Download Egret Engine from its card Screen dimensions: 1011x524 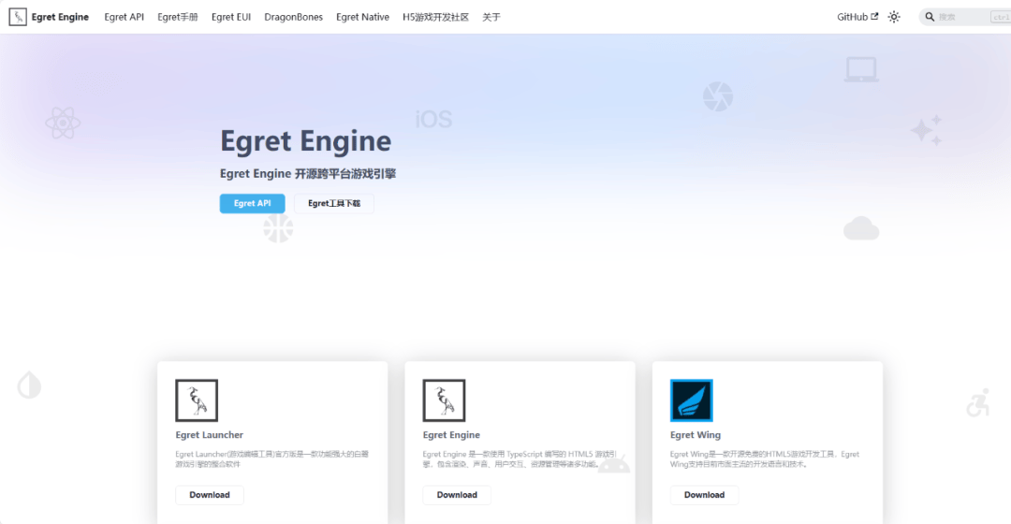pyautogui.click(x=457, y=495)
